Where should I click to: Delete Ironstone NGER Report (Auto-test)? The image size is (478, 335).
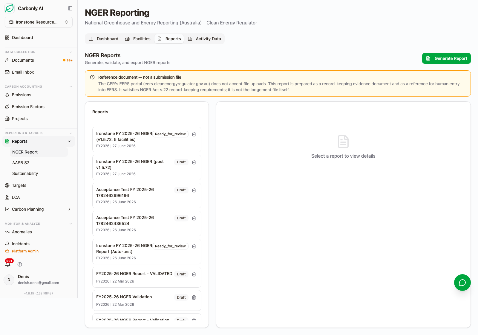tap(194, 246)
